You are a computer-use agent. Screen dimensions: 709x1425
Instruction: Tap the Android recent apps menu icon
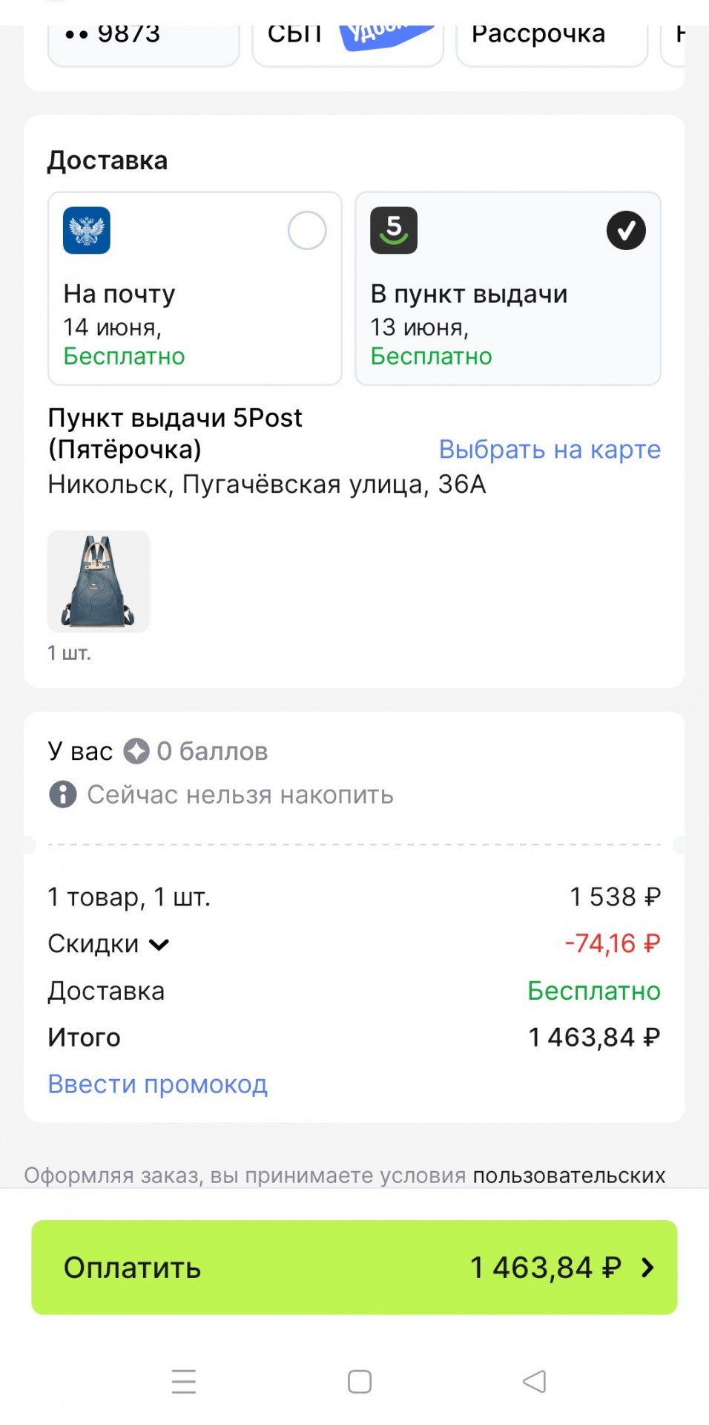coord(184,1381)
